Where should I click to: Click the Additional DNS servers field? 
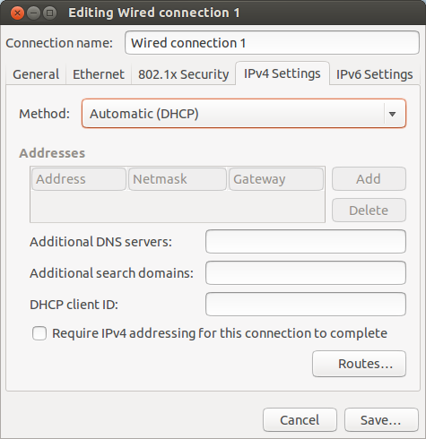(306, 242)
